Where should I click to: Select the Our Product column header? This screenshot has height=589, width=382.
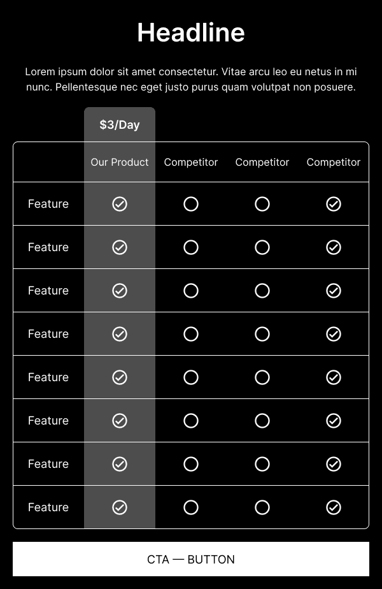pos(120,162)
